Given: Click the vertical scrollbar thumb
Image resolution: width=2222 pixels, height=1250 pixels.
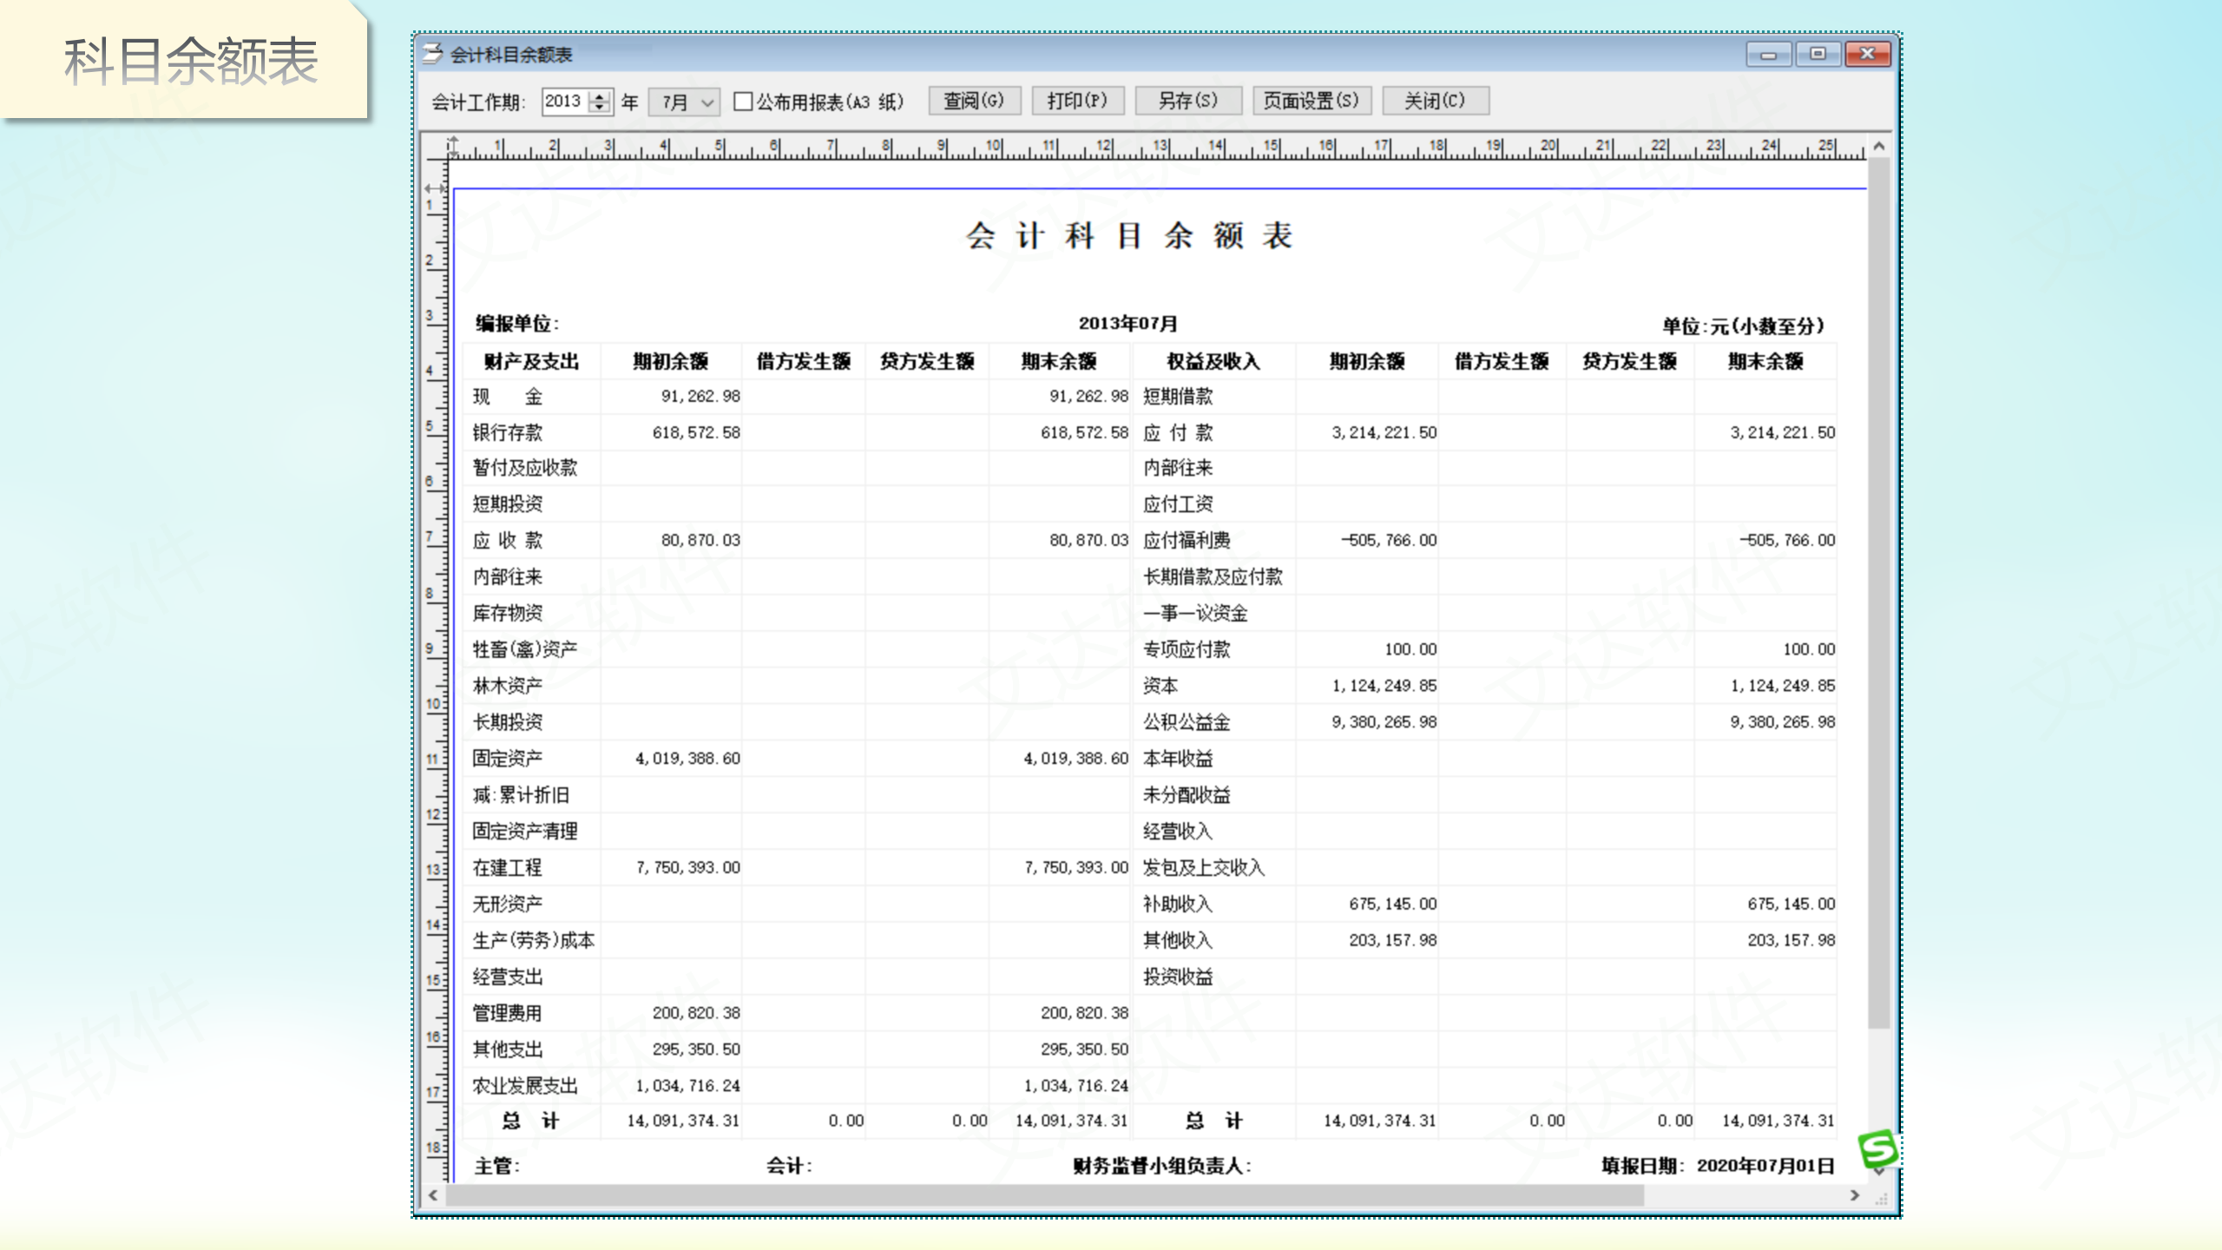Looking at the screenshot, I should coord(1879,590).
